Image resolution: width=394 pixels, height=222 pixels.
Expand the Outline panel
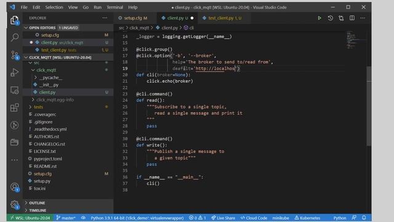tap(26, 203)
